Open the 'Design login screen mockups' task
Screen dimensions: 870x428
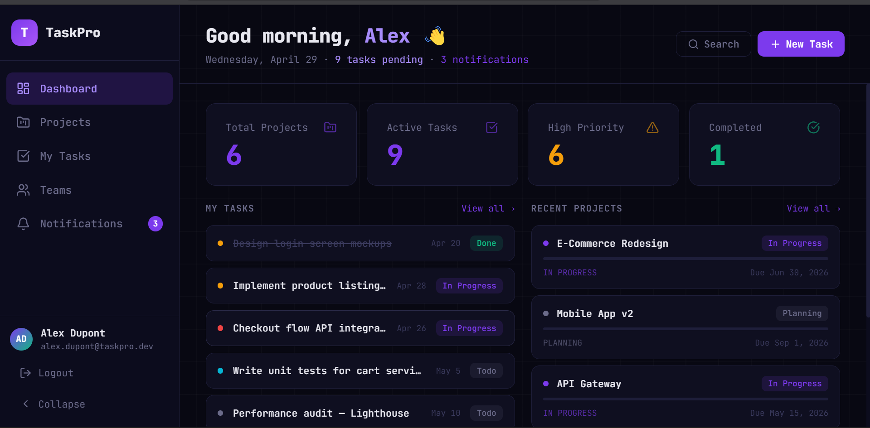click(360, 243)
